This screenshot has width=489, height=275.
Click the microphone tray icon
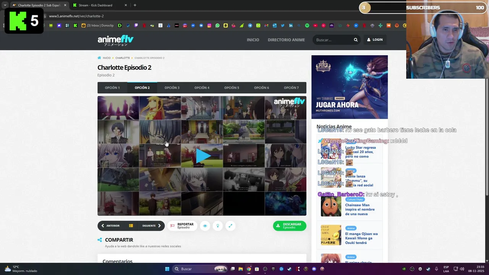click(x=436, y=269)
